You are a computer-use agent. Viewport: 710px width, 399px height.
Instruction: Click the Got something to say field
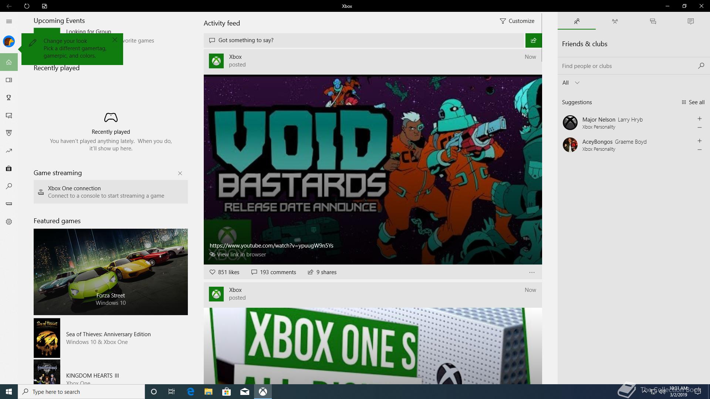click(x=364, y=40)
